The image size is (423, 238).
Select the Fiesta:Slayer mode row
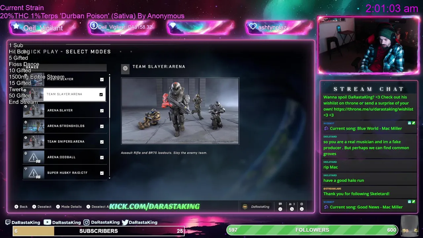click(x=65, y=79)
